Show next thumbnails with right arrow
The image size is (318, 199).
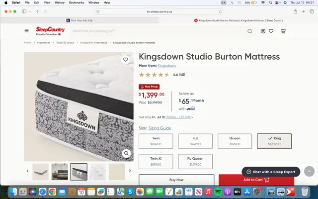tap(130, 171)
